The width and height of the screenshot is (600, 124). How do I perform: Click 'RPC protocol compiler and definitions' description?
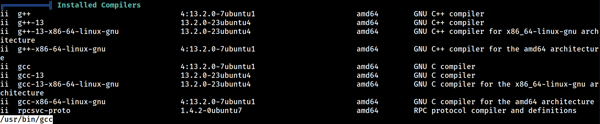tap(495, 111)
